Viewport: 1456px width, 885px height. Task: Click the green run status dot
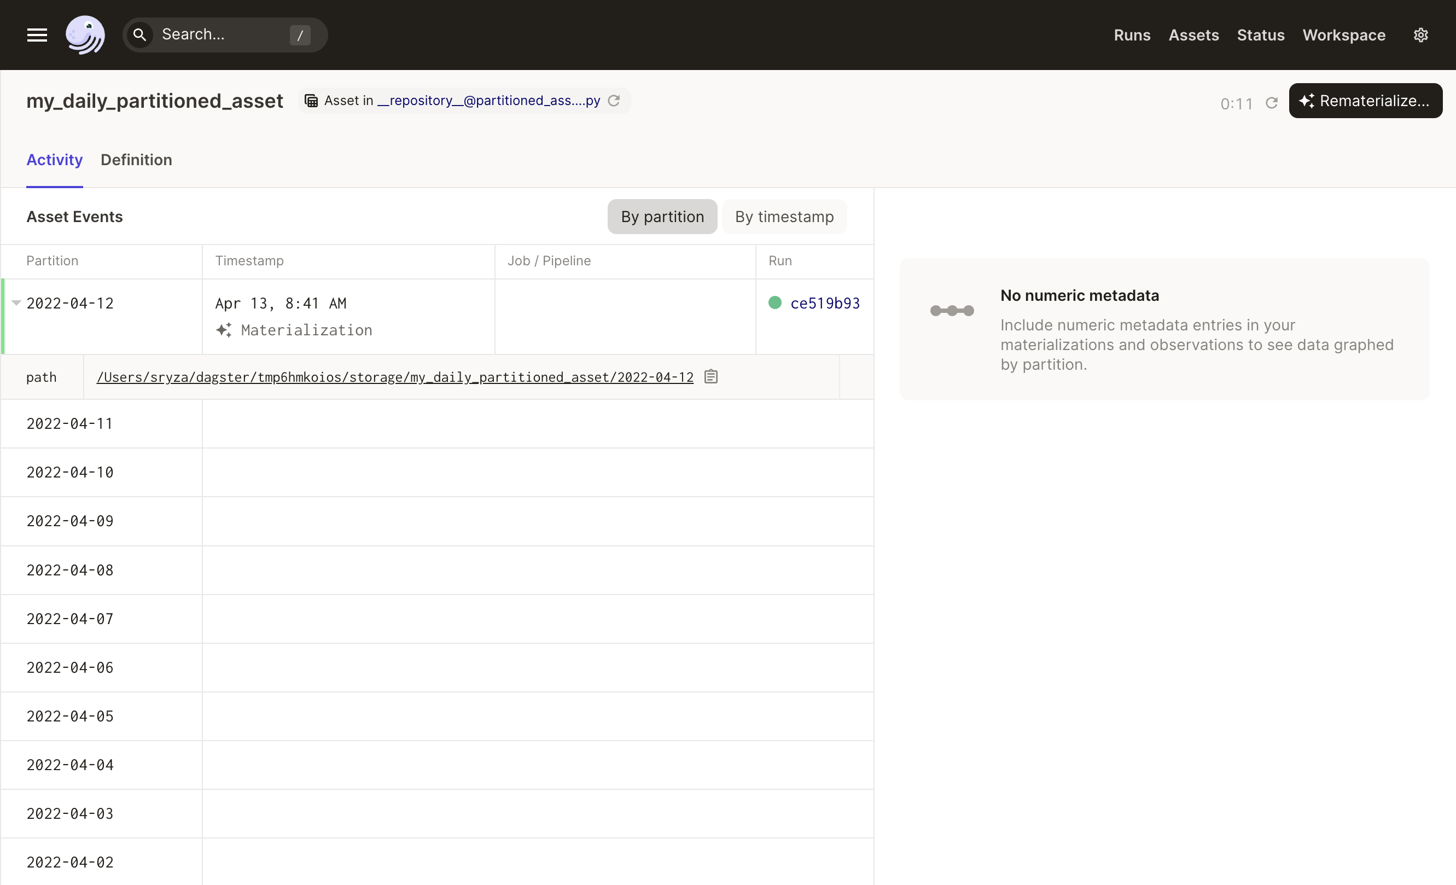[x=774, y=302]
